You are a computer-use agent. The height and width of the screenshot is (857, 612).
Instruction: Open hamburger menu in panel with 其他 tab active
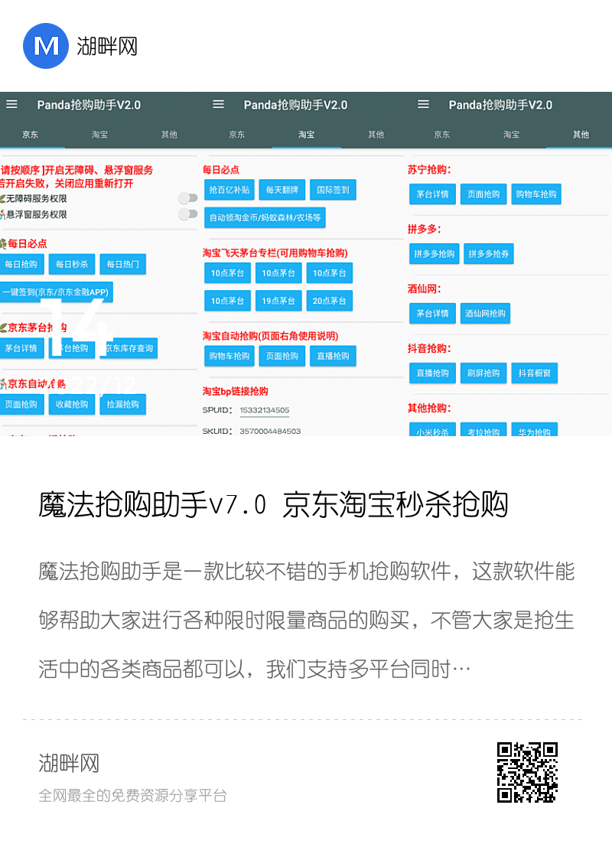[423, 104]
